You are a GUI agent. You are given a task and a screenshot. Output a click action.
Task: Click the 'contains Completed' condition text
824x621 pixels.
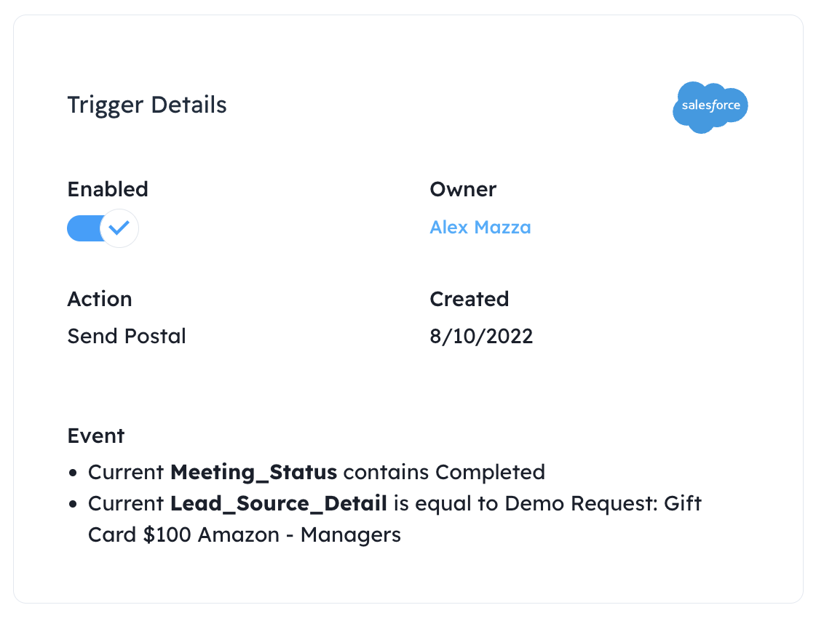pyautogui.click(x=444, y=473)
